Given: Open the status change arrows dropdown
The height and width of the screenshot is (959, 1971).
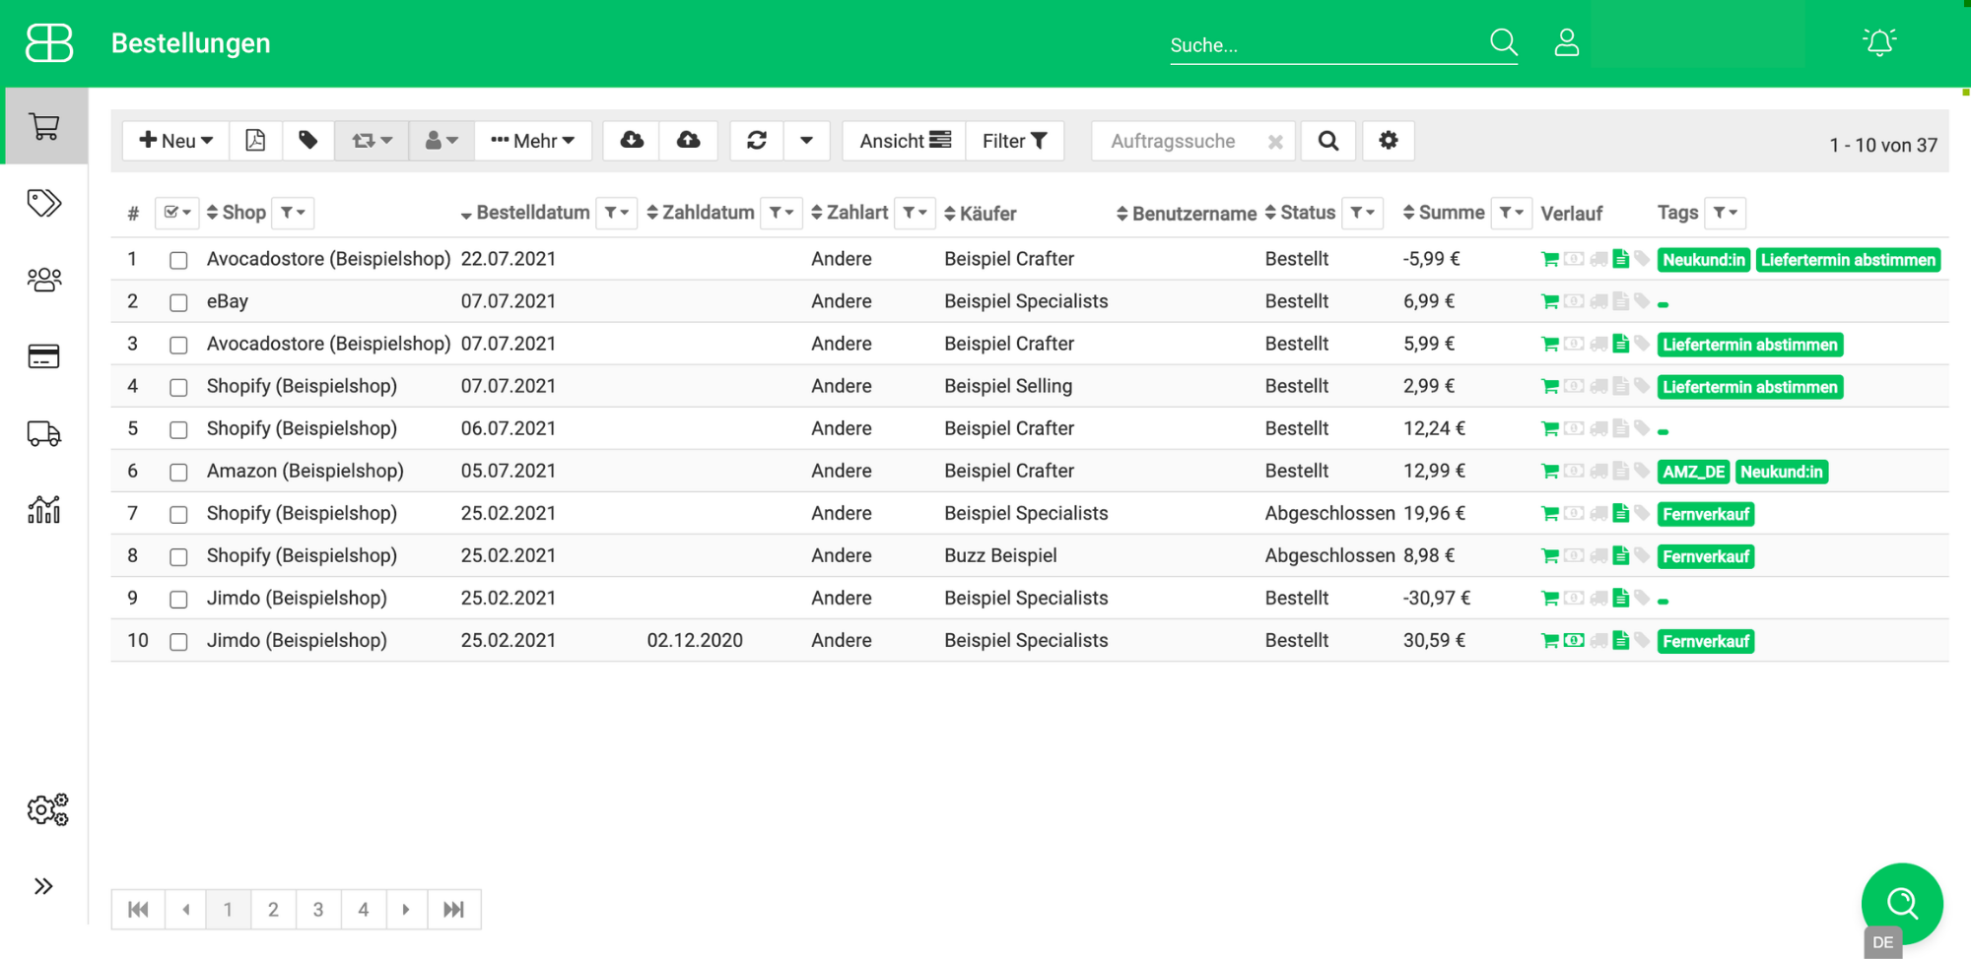Looking at the screenshot, I should pyautogui.click(x=372, y=141).
